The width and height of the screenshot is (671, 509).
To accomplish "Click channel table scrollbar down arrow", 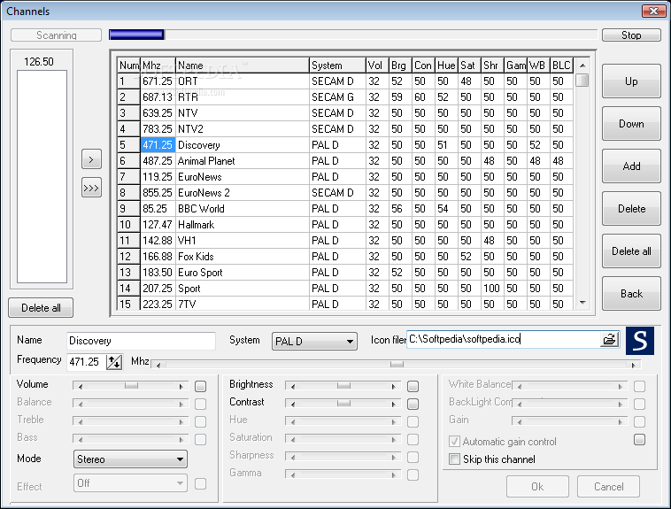I will 582,303.
